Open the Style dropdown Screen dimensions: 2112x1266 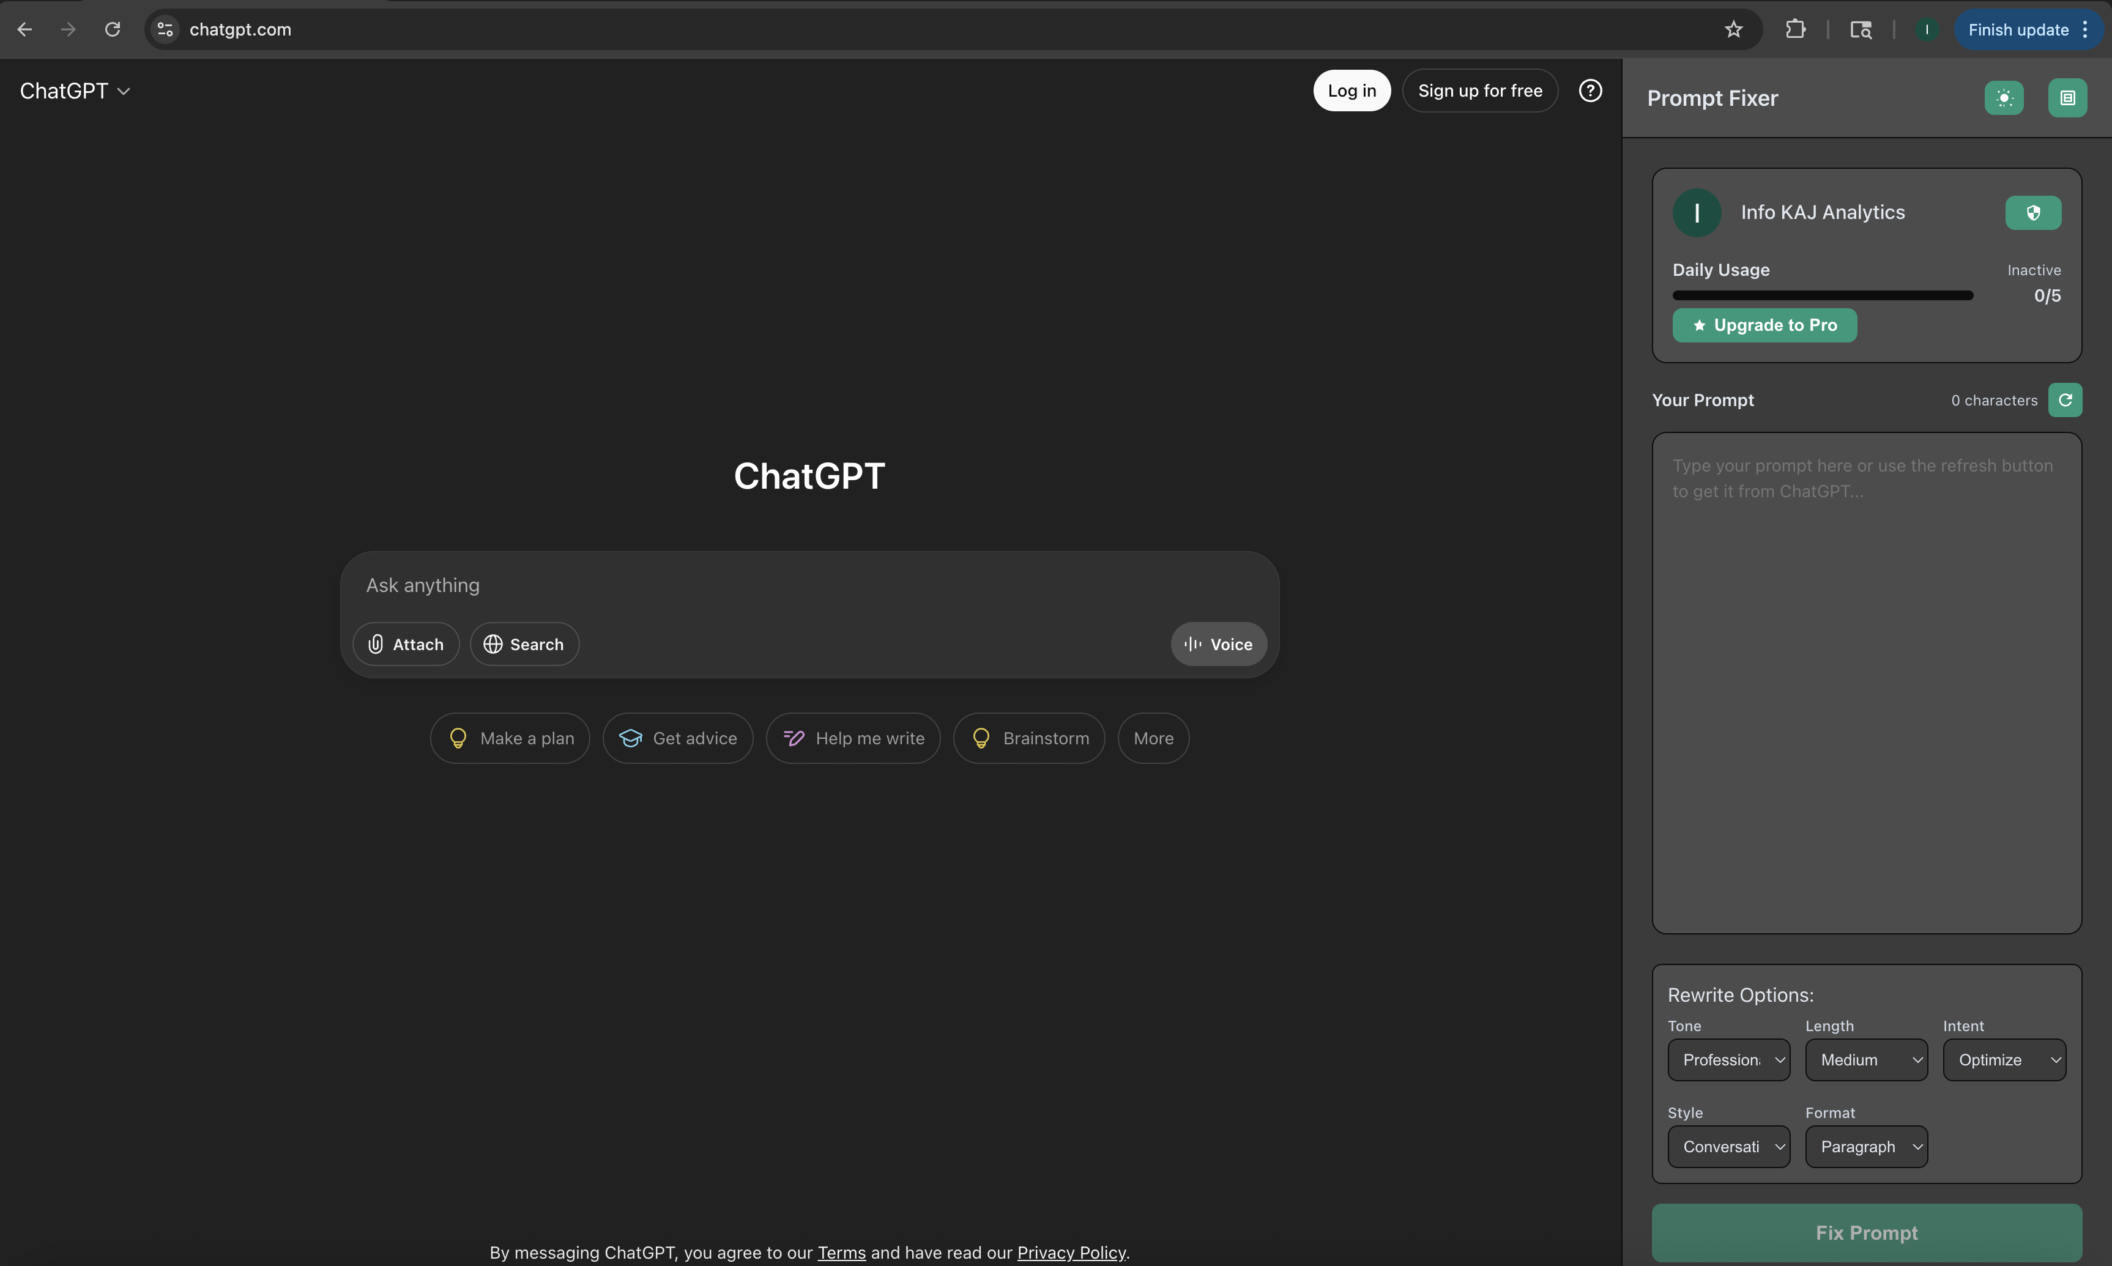[1729, 1147]
